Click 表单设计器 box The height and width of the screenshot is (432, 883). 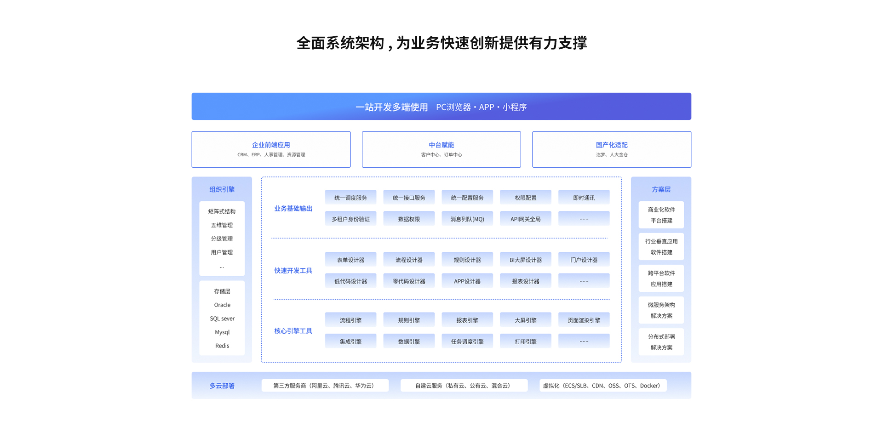tap(350, 260)
